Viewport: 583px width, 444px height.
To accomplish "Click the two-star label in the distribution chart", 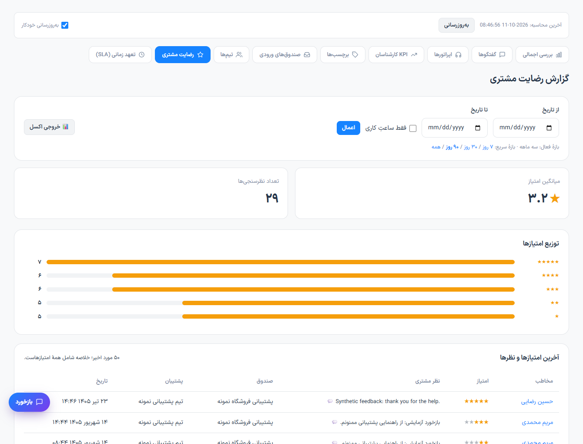I will [x=555, y=303].
